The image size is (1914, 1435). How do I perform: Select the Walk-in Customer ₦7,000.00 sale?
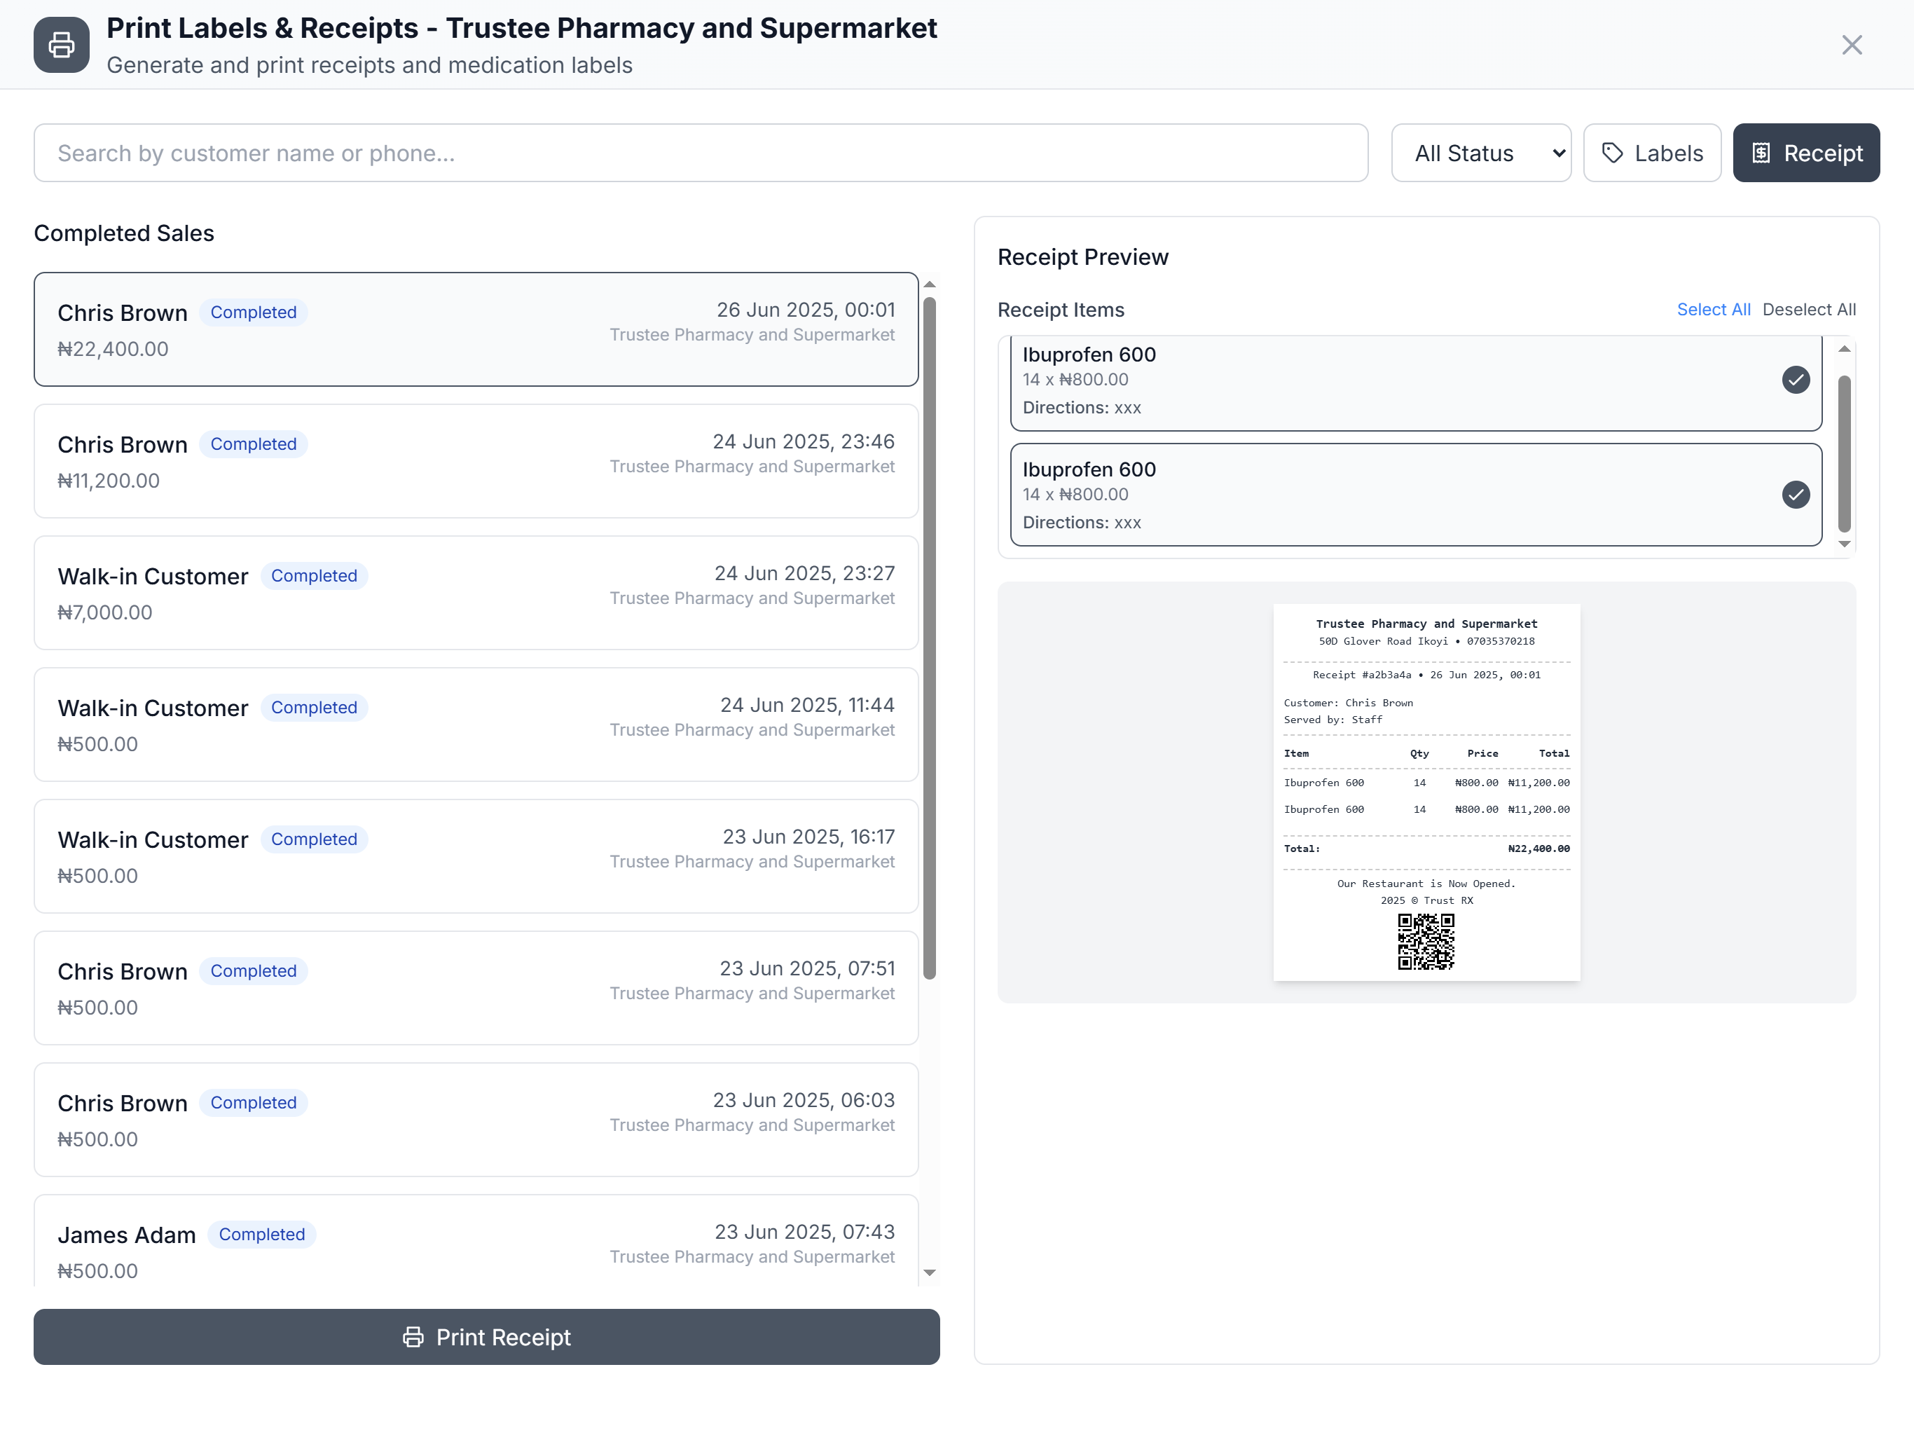[x=475, y=593]
